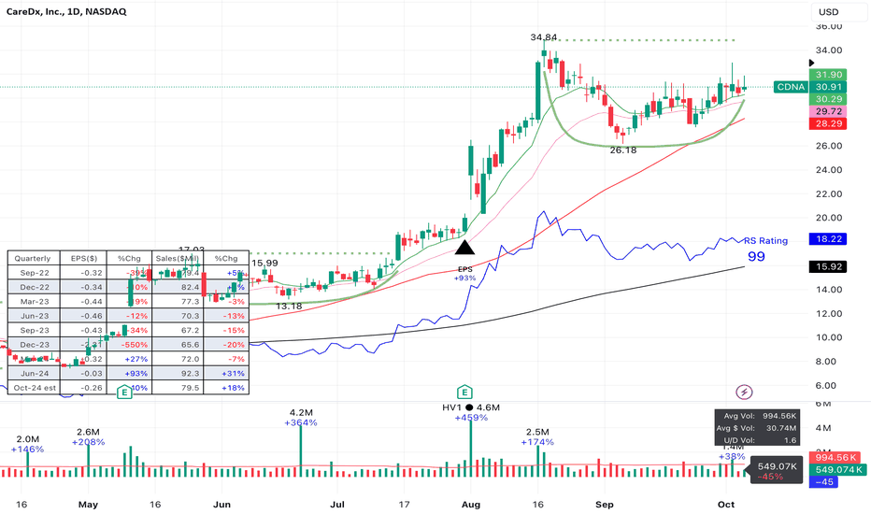Screen dimensions: 871x514
Task: Select the Sep-22 row label
Action: coord(35,273)
